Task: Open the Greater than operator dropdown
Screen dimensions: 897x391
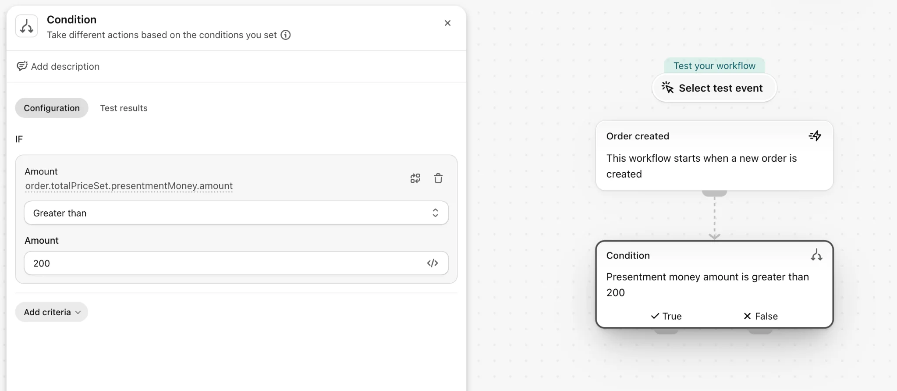Action: [236, 213]
